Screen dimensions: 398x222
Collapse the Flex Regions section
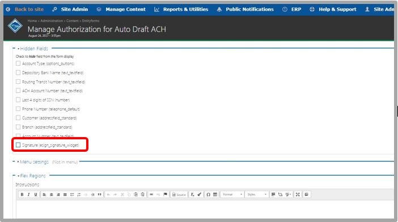32,176
